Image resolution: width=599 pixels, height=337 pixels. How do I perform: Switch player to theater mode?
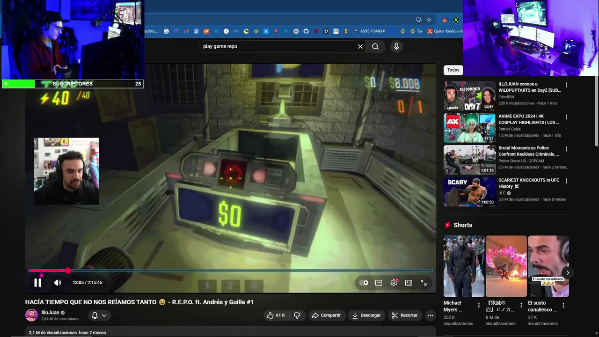click(x=409, y=283)
